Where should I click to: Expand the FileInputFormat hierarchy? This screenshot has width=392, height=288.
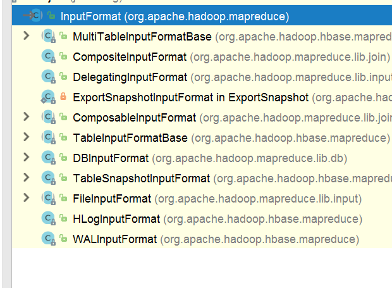(x=27, y=198)
